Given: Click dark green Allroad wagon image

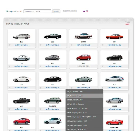Looking at the screenshot, I should [53, 100].
